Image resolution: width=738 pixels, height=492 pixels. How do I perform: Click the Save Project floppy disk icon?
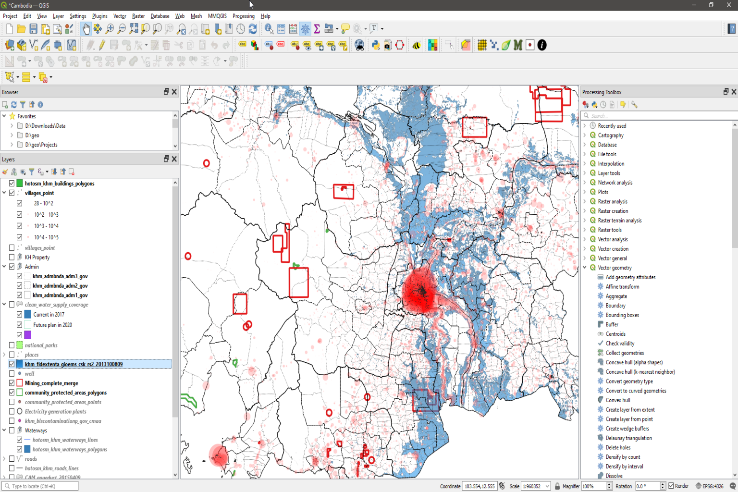[x=33, y=29]
